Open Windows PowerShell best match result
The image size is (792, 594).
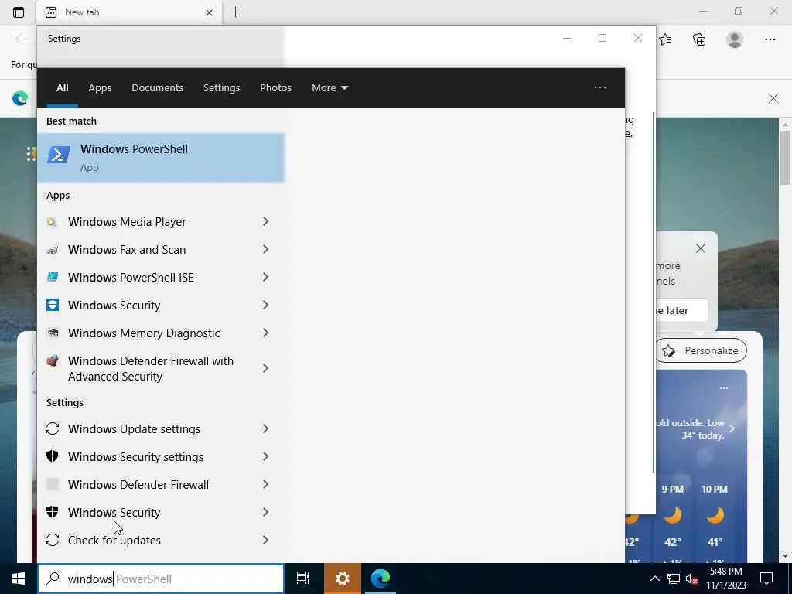161,158
